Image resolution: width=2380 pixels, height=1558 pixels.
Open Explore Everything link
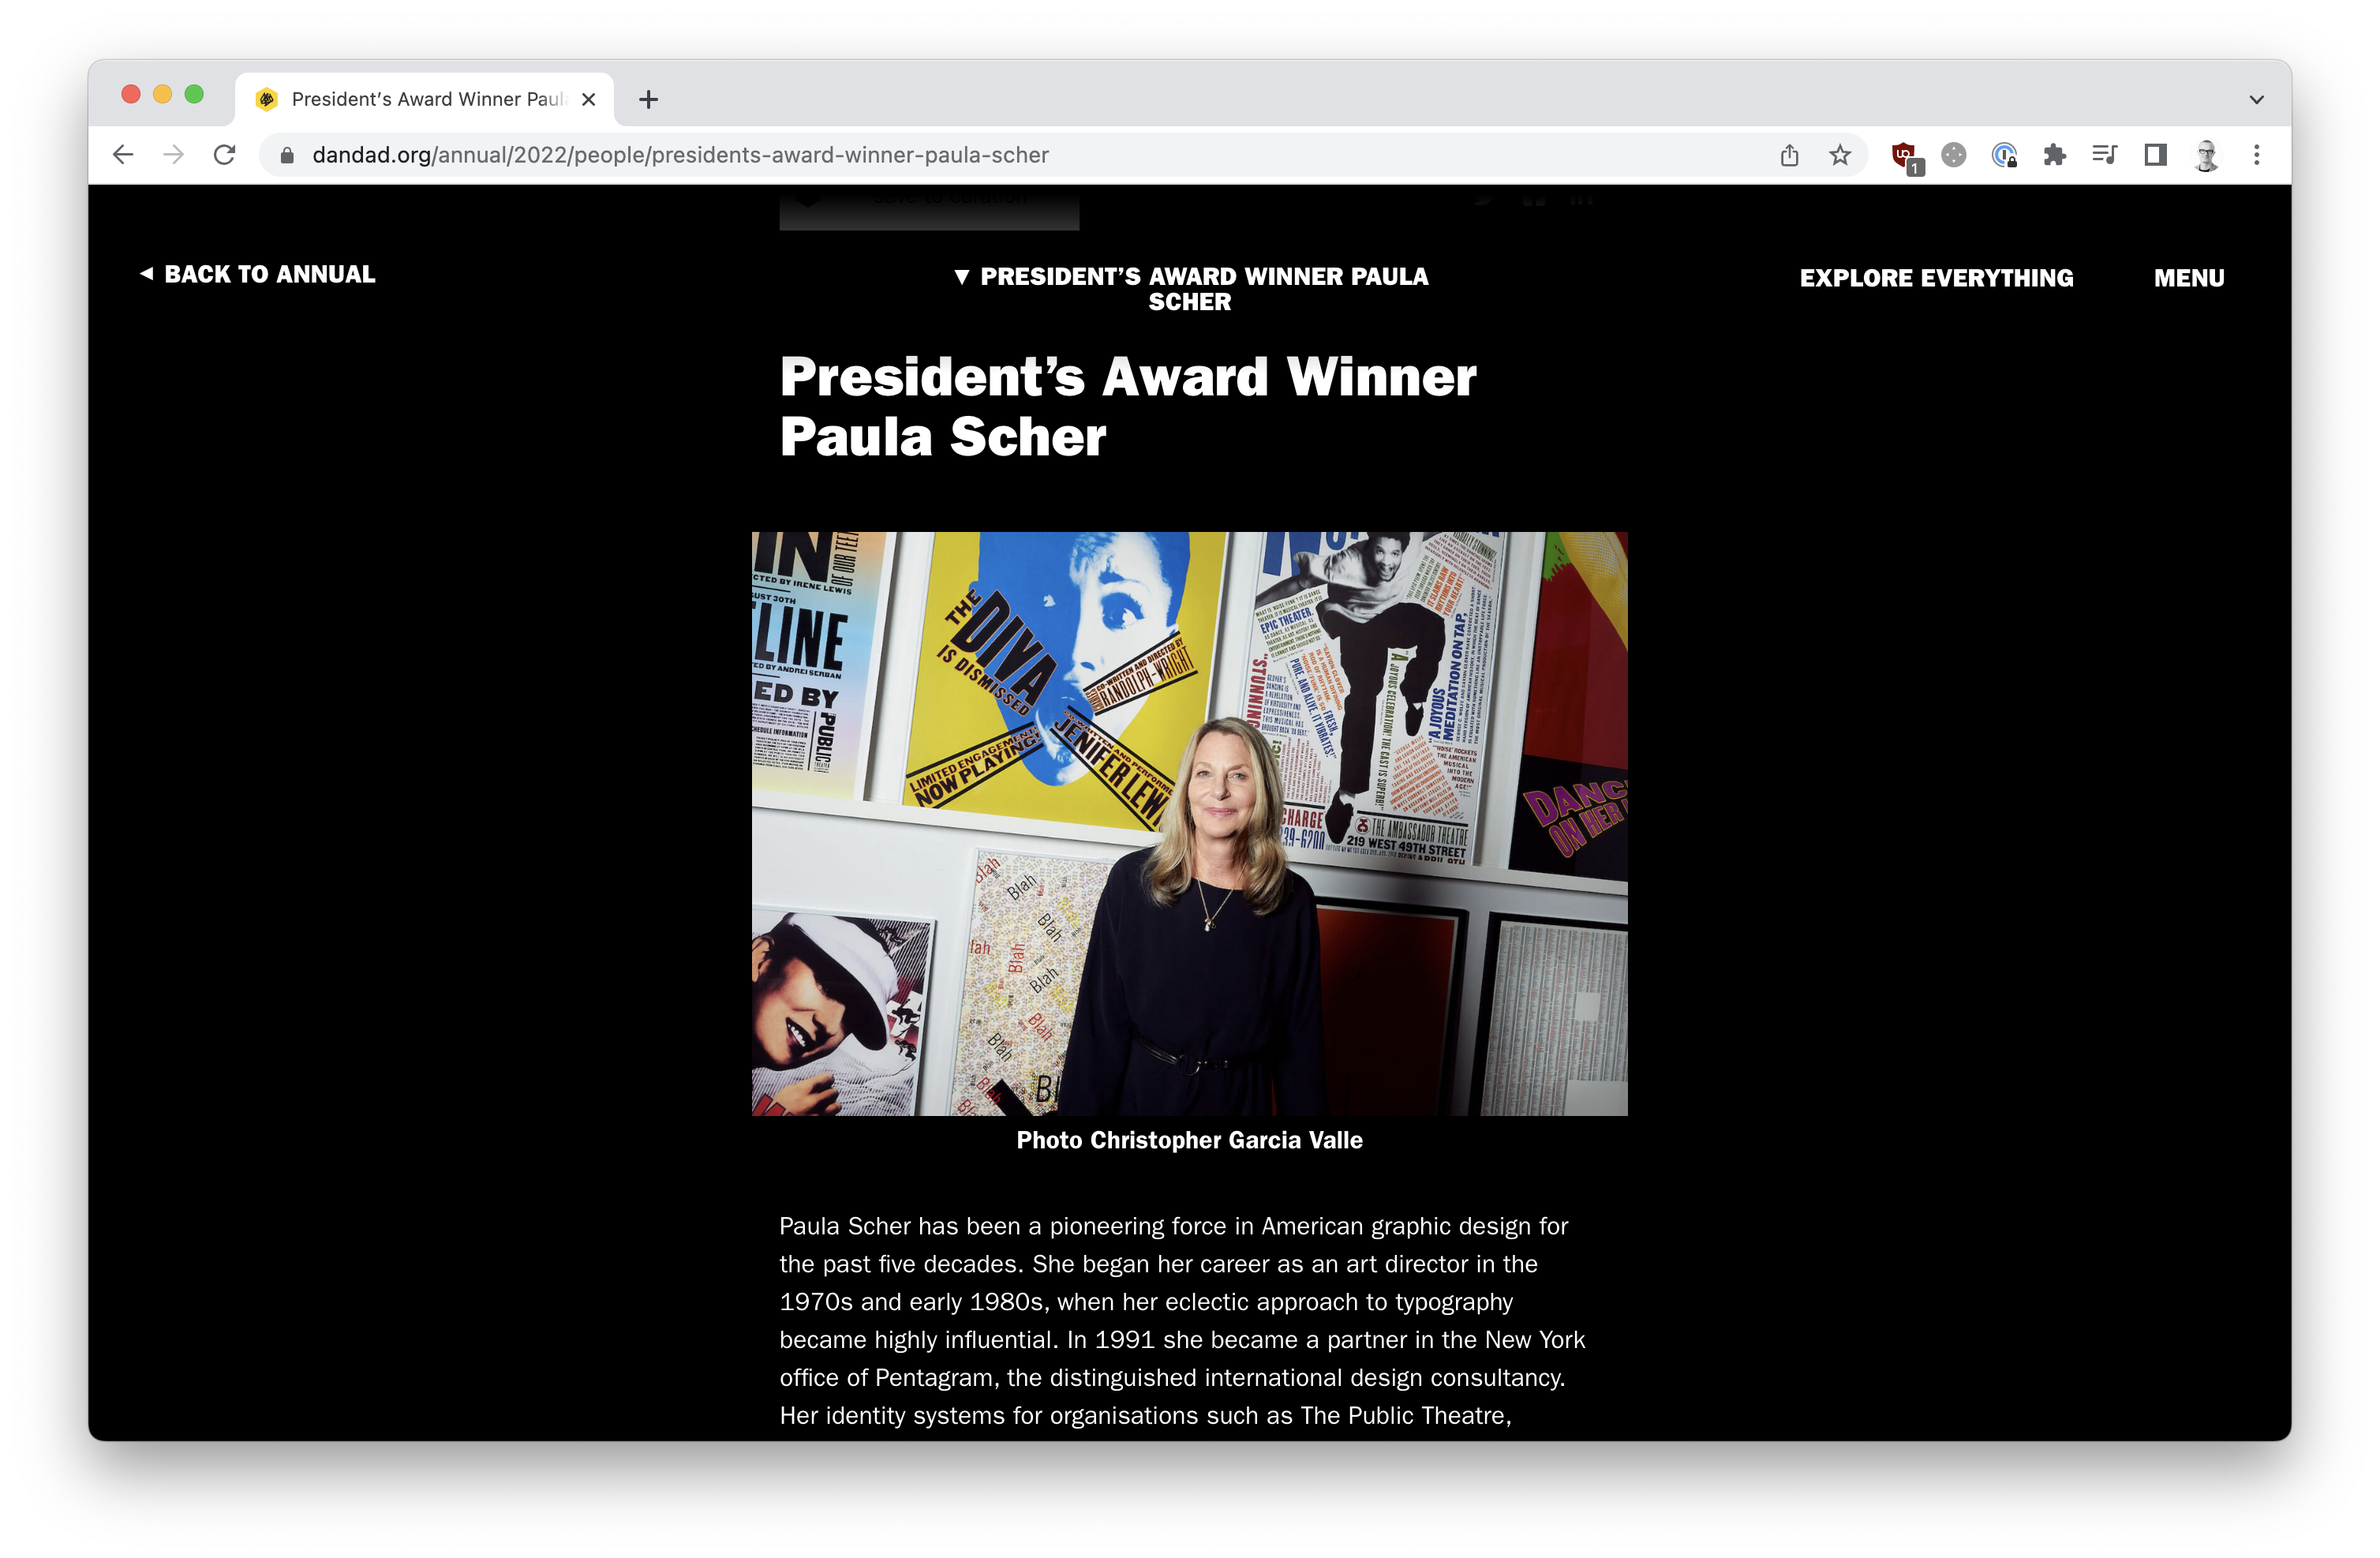point(1936,278)
